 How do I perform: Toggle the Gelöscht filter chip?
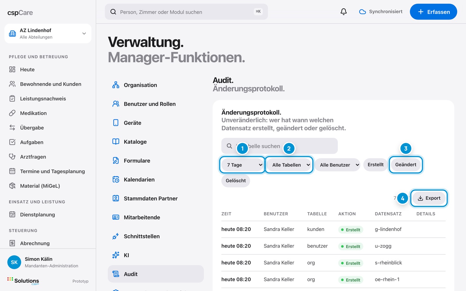pos(236,181)
